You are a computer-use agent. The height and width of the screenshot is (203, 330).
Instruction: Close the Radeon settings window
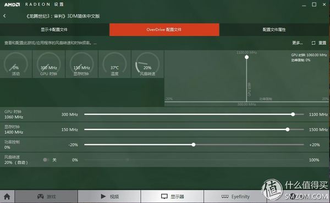point(324,4)
